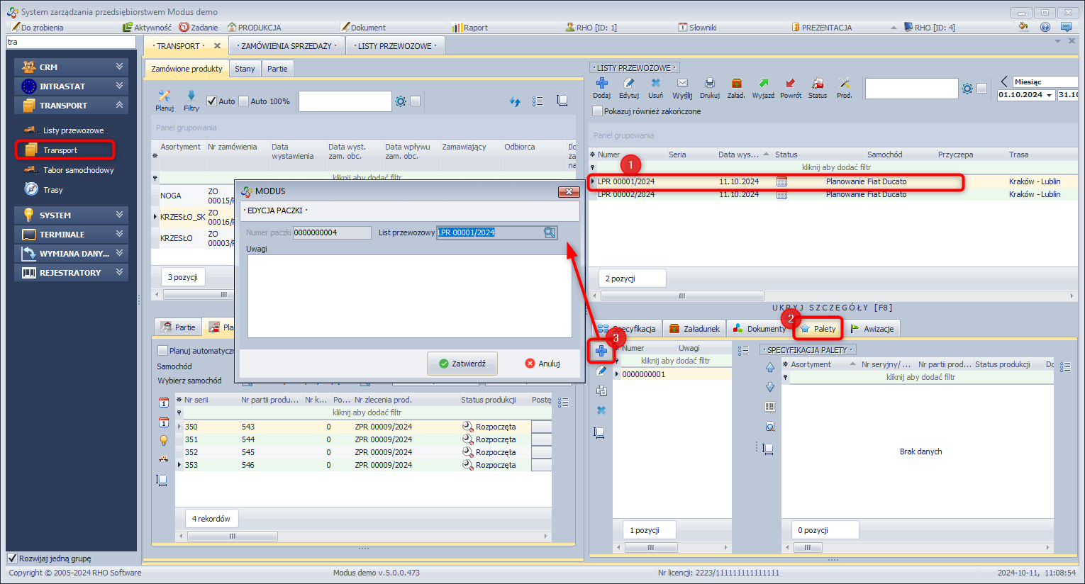Click the Anuluj button
Screen dimensions: 1085x584
(542, 364)
